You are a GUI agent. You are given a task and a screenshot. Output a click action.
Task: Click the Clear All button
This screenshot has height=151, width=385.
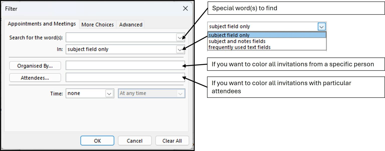coord(172,141)
